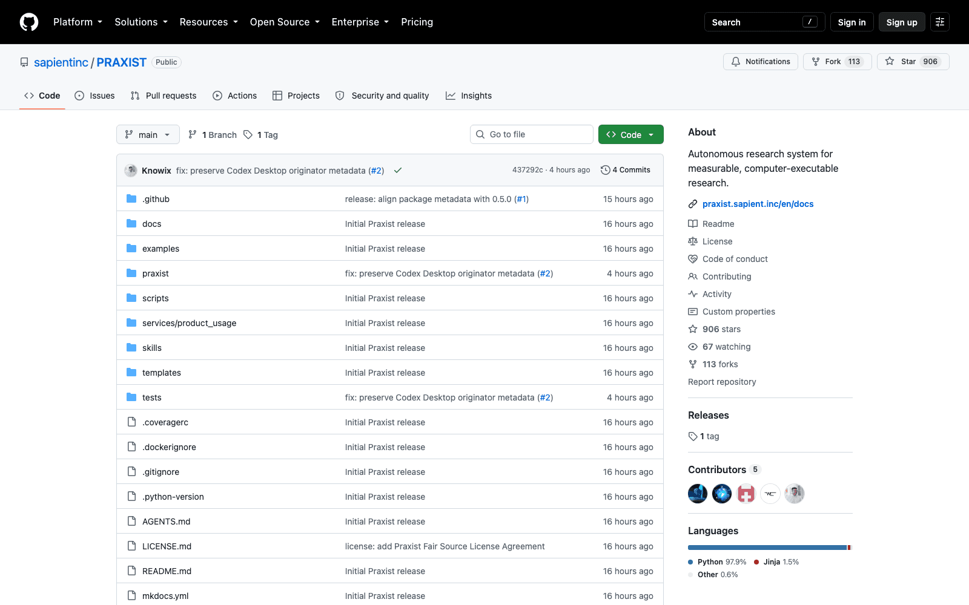Click the praxist folder icon
This screenshot has height=605, width=969.
(131, 273)
